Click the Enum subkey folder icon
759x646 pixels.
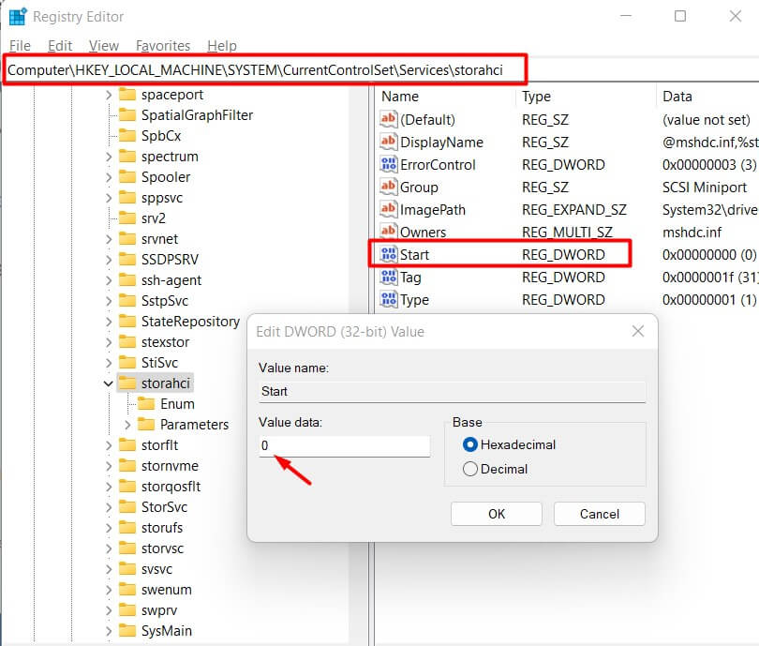(146, 404)
